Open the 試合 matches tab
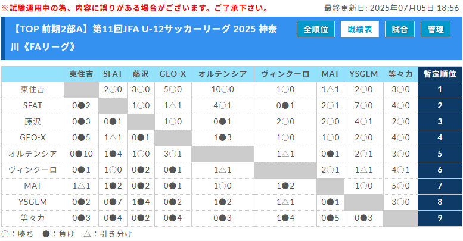Screen dimensions: 463x241 400,29
